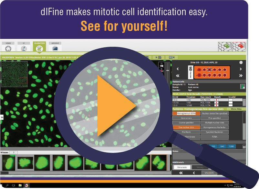
Task: Open the HOME tab
Action: point(8,46)
